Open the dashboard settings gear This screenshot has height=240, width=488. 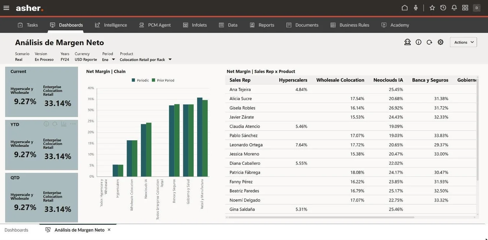tap(441, 42)
